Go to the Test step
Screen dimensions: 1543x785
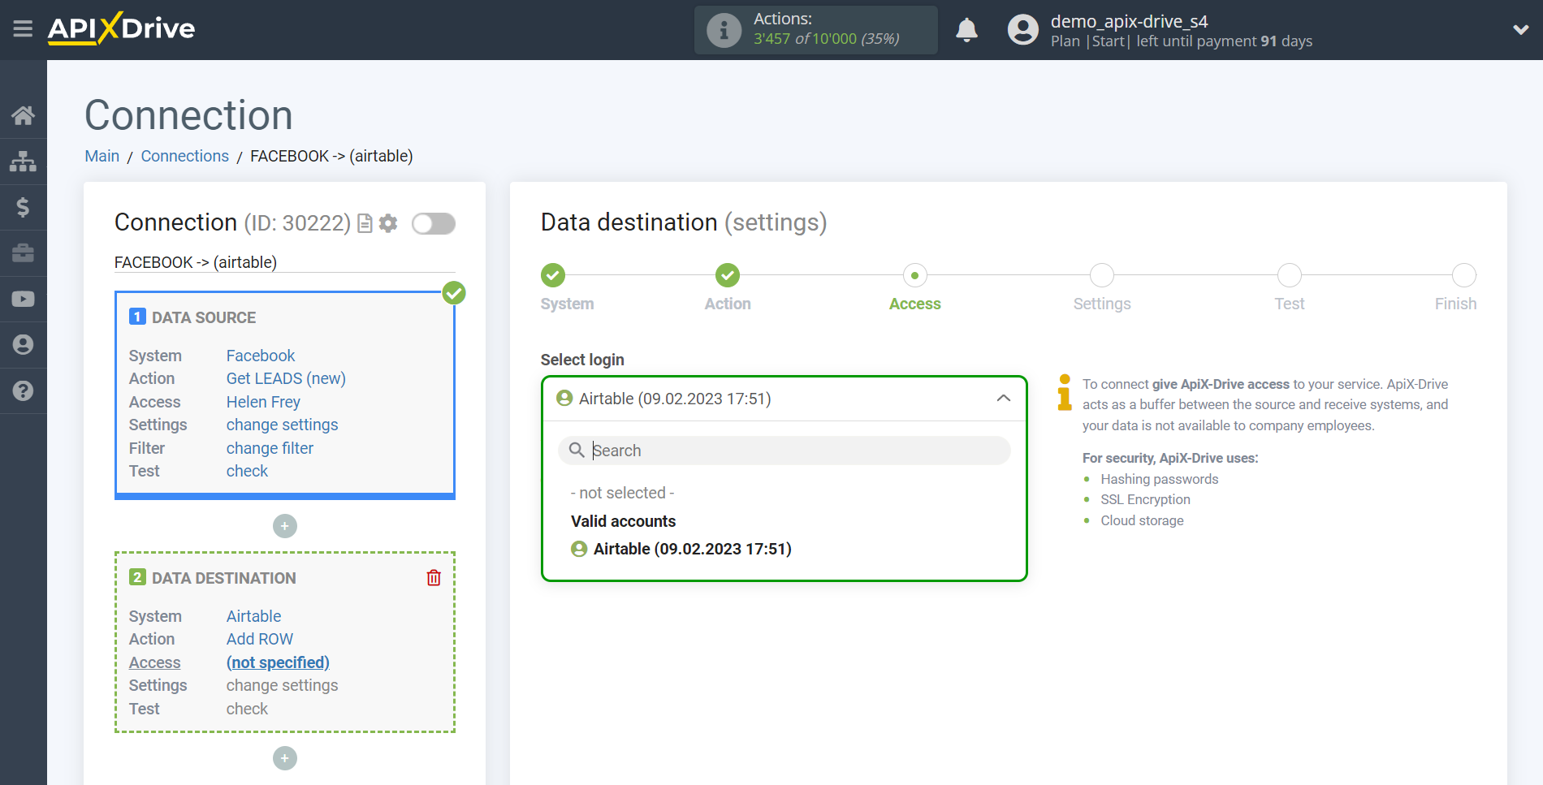pos(1290,275)
